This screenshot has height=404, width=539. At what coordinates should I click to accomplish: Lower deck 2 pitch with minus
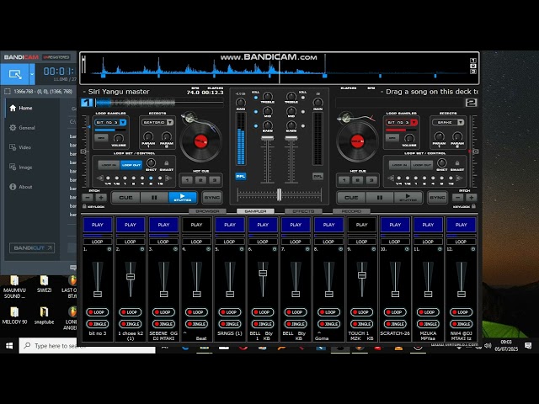pos(457,198)
